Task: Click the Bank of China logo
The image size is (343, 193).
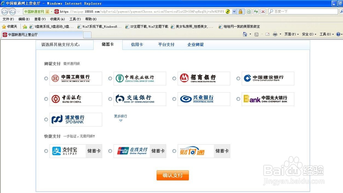Action: pyautogui.click(x=76, y=99)
